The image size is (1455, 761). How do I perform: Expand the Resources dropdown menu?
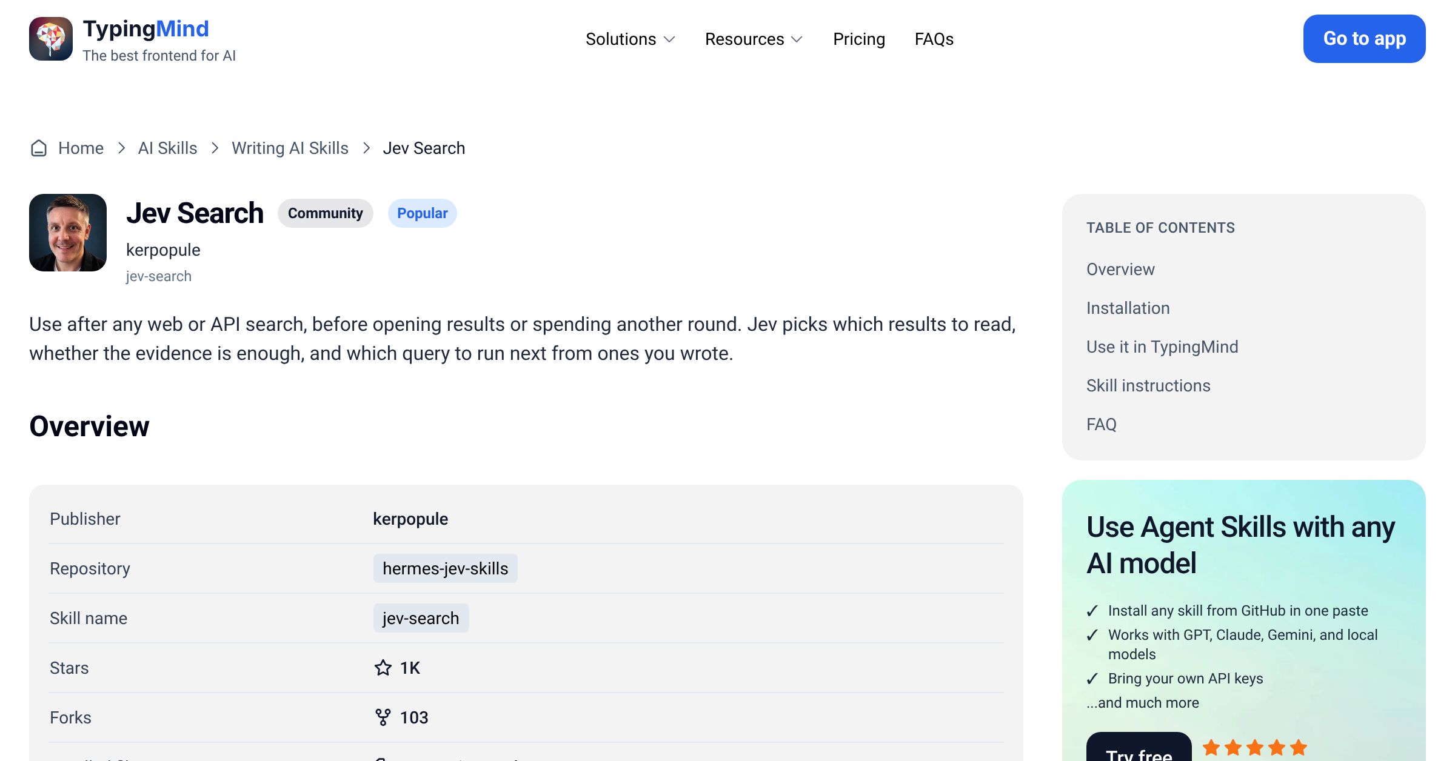754,39
